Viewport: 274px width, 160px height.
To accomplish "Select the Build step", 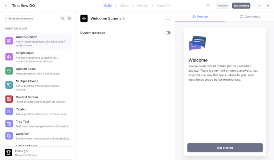I will pos(108,6).
